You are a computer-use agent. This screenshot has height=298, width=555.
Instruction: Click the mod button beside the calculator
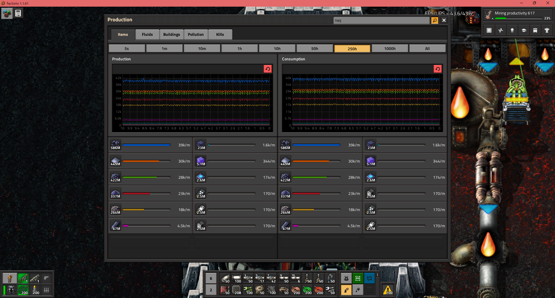pos(7,13)
